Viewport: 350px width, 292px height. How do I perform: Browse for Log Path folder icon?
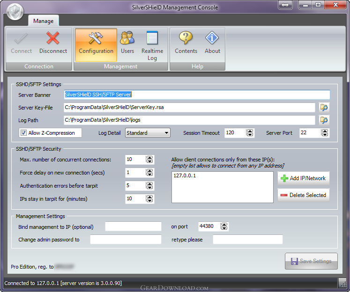click(324, 120)
